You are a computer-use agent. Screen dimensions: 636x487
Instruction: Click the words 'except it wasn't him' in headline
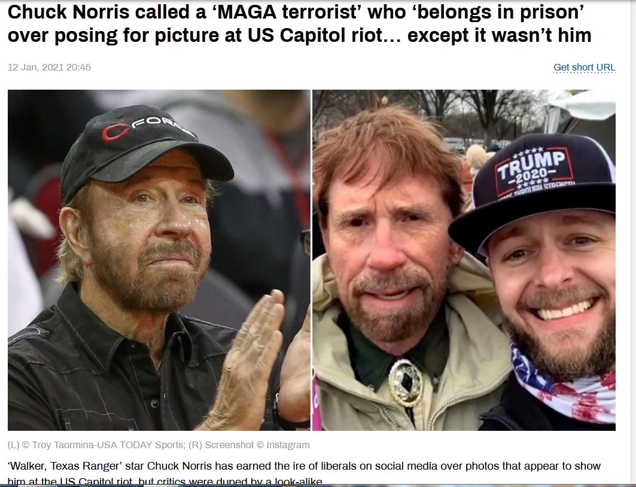click(x=499, y=35)
